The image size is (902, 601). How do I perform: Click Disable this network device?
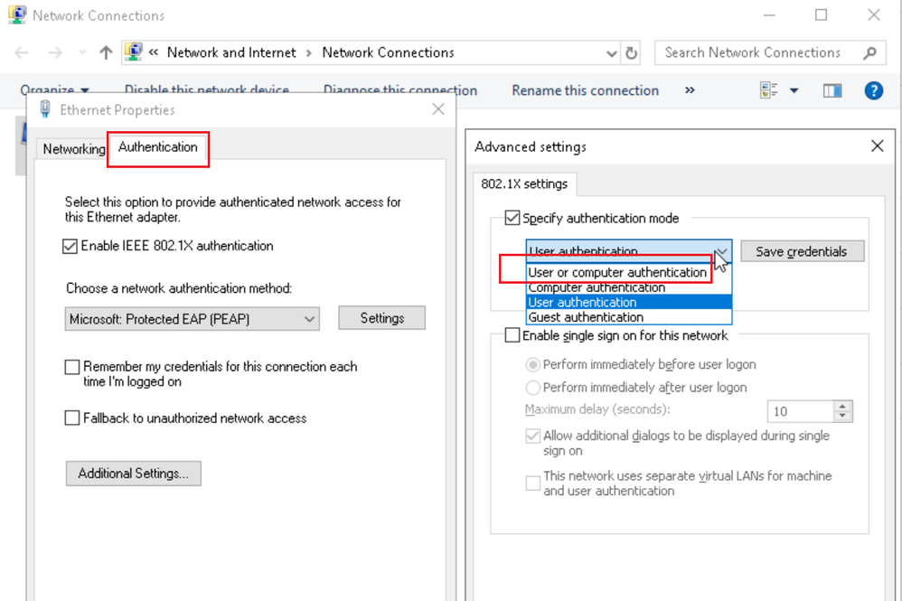coord(206,89)
